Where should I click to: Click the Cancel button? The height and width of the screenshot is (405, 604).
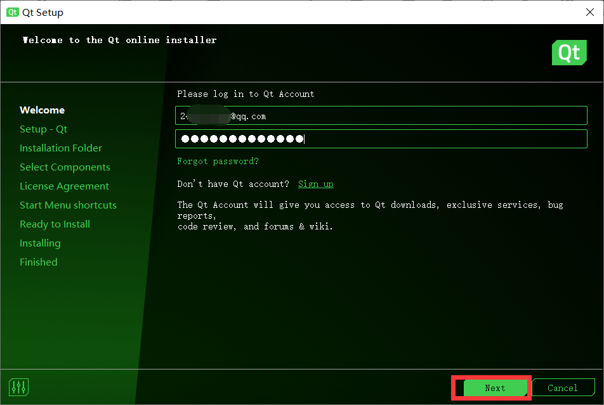pyautogui.click(x=563, y=388)
